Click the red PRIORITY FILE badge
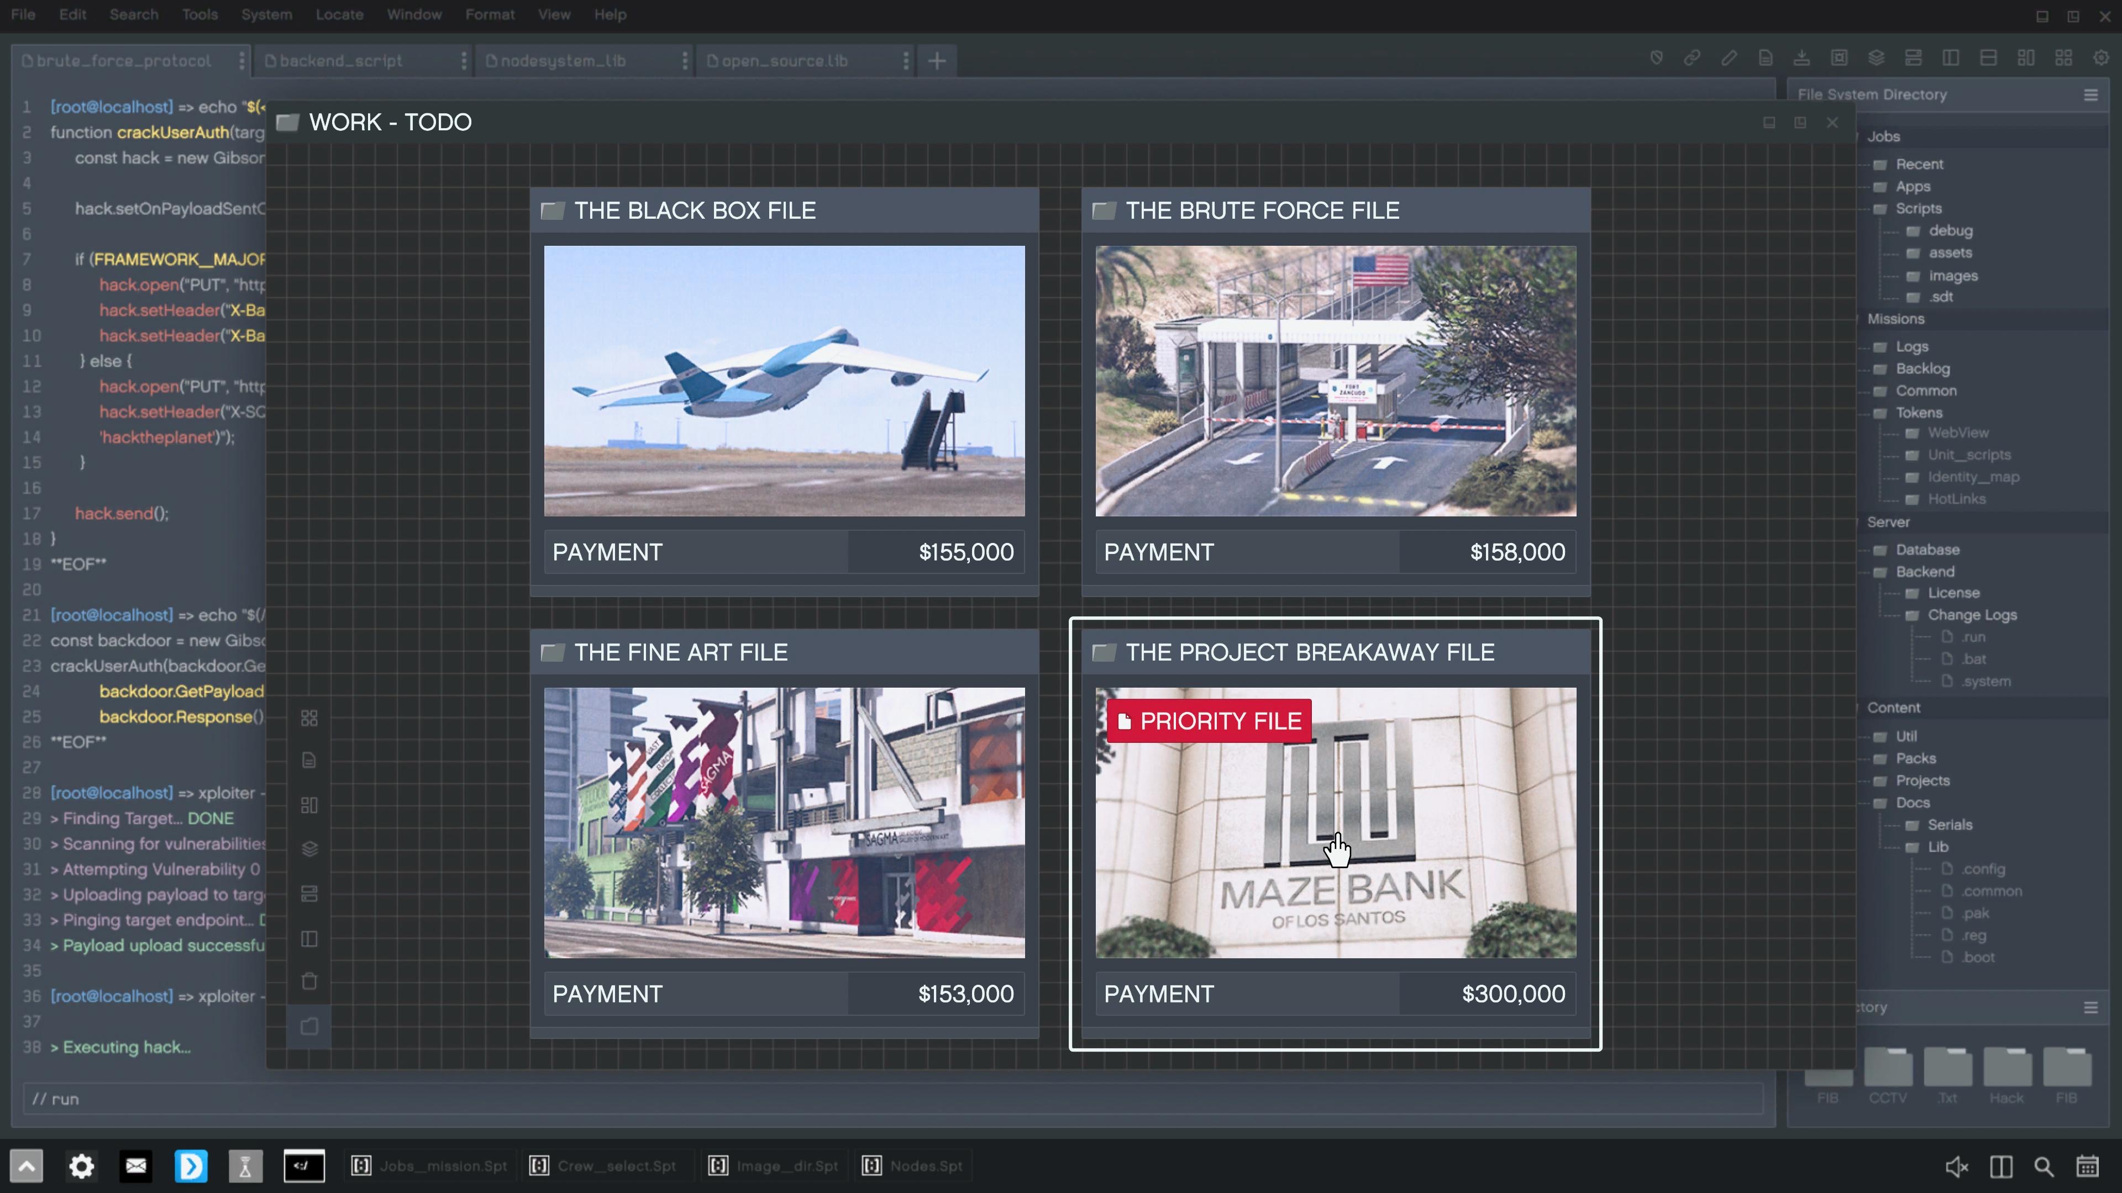The width and height of the screenshot is (2122, 1193). click(1209, 721)
